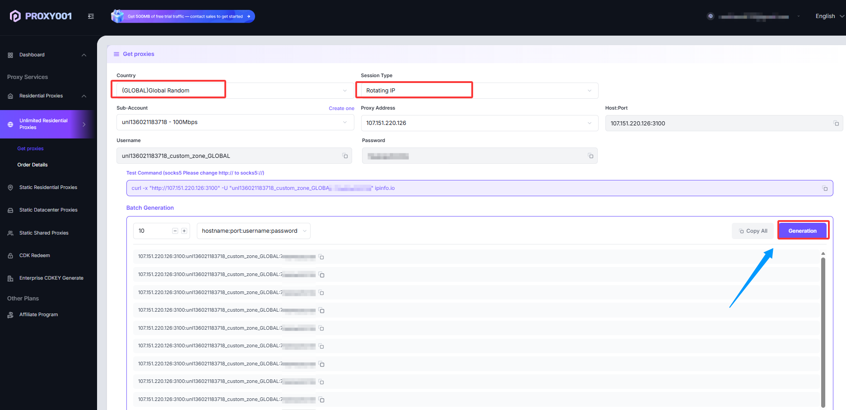Open the user account dropdown arrow
Image resolution: width=846 pixels, height=410 pixels.
pos(799,16)
